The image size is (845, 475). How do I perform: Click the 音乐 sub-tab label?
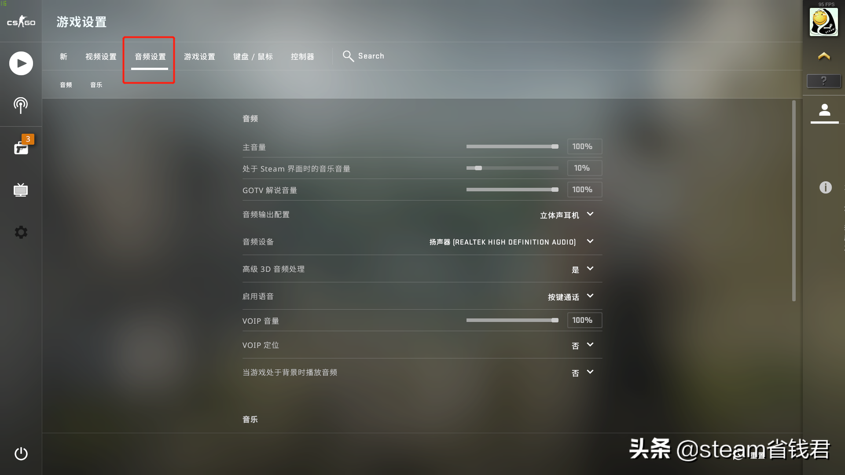(96, 85)
